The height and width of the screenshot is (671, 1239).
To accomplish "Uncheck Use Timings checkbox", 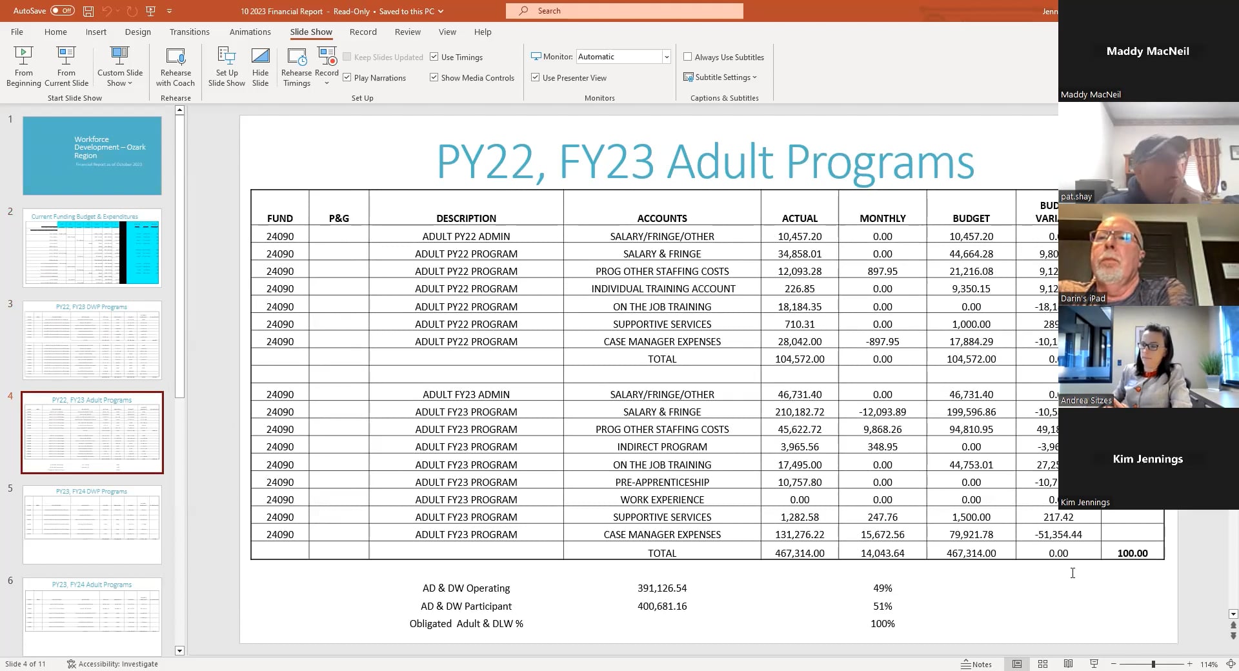I will pyautogui.click(x=434, y=57).
